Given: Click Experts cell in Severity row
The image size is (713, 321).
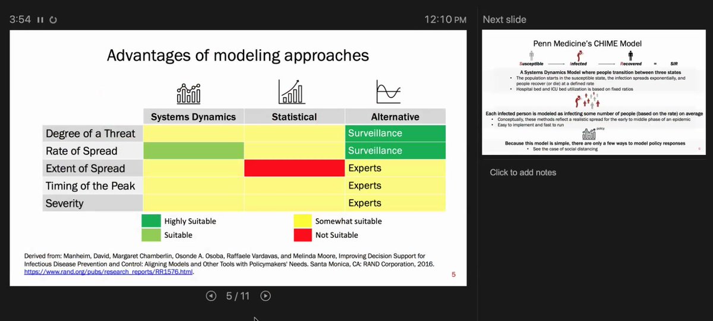Looking at the screenshot, I should (x=395, y=203).
